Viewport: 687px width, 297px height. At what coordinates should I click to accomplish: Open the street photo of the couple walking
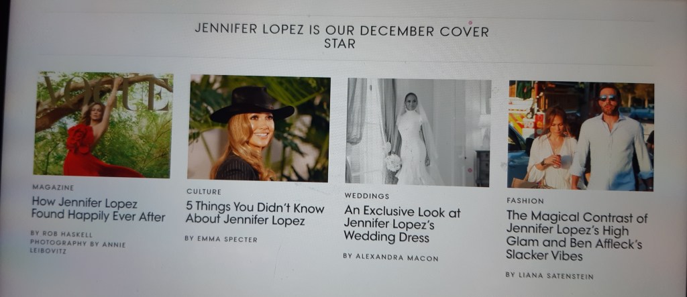click(580, 136)
